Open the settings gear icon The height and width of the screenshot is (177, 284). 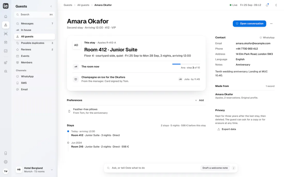click(6, 162)
